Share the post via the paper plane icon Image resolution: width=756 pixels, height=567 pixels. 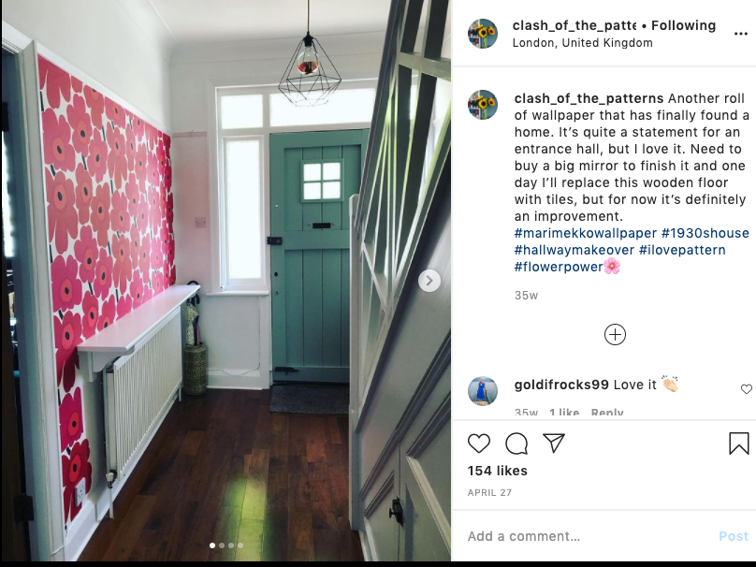(554, 443)
